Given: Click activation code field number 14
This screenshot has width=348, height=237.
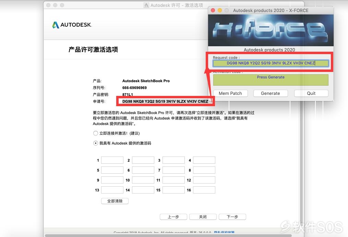Looking at the screenshot, I should pyautogui.click(x=143, y=190).
